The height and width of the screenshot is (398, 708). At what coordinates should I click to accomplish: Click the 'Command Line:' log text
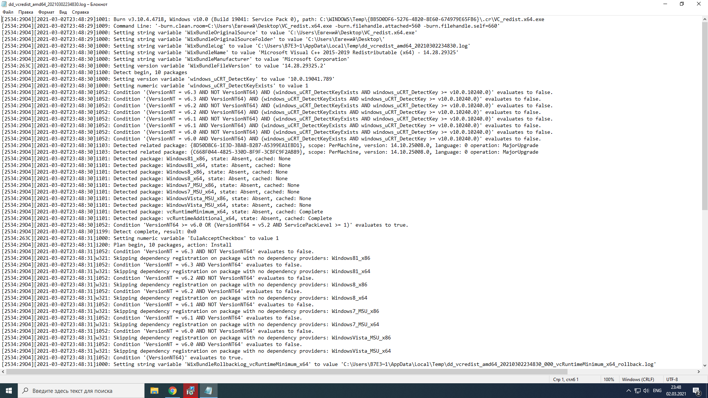[x=132, y=26]
